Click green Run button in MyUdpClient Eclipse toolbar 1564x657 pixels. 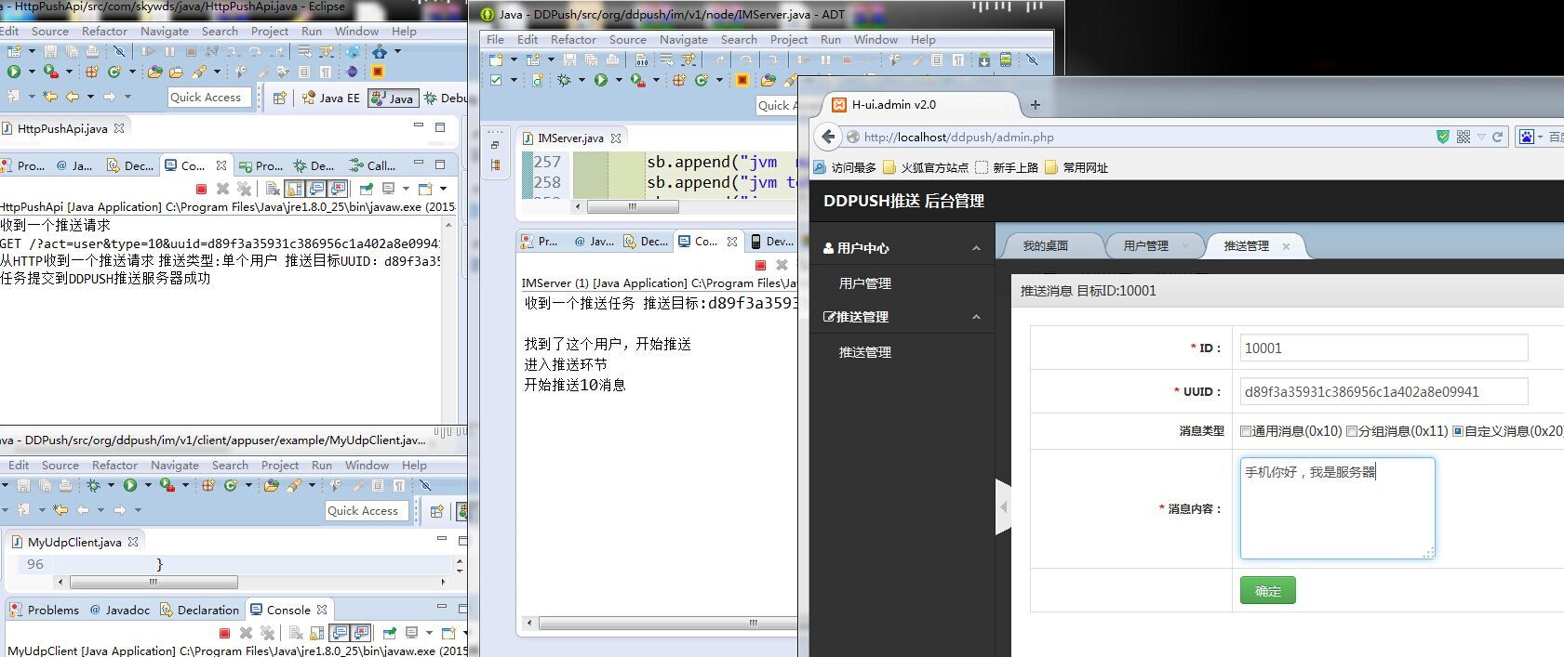[x=130, y=485]
